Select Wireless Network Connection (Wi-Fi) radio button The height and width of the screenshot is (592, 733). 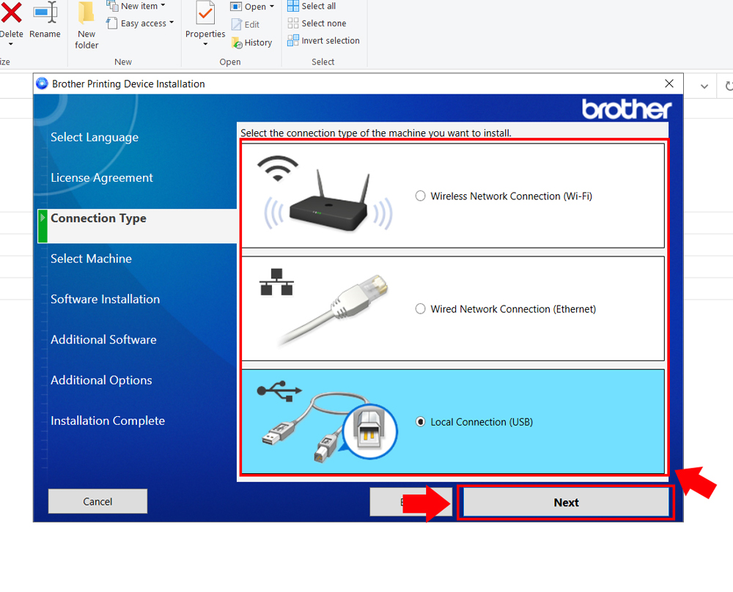click(x=420, y=196)
